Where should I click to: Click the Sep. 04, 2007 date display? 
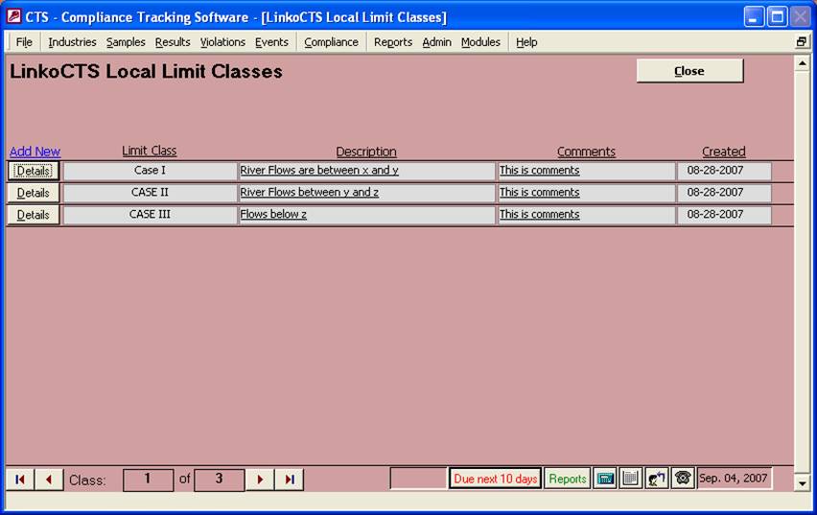click(734, 478)
